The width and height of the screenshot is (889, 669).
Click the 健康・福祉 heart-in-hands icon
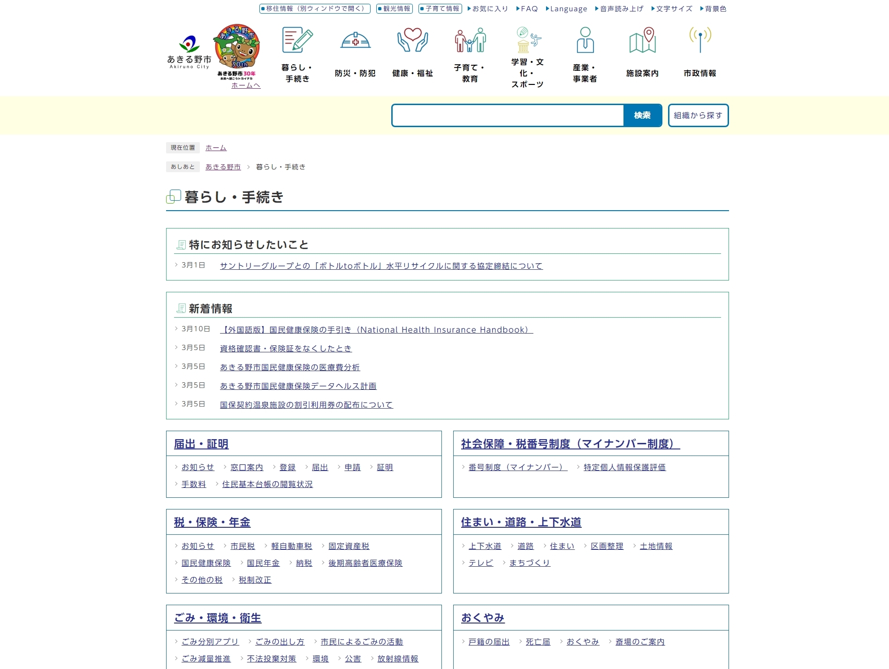tap(412, 39)
